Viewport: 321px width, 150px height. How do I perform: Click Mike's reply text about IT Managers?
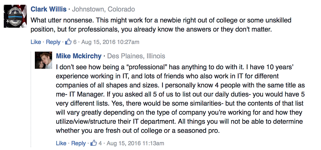[180, 99]
